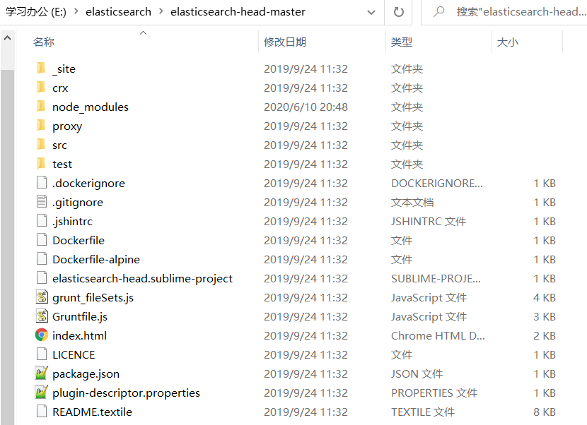Click the 学习办公 (E:) breadcrumb
Viewport: 587px width, 425px height.
(x=36, y=11)
